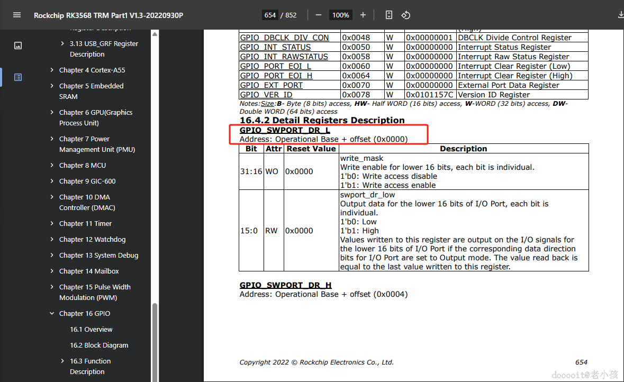Screen dimensions: 624x382
Task: Collapse Chapter 16 GPIO arrow
Action: (x=52, y=314)
